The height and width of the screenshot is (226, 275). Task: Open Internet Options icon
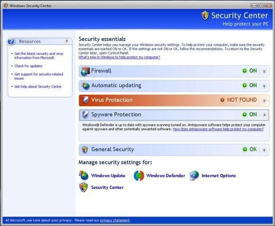(194, 176)
